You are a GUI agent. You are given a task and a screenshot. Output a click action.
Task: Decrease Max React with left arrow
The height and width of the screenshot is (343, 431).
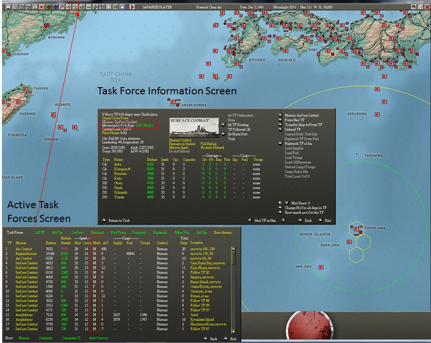tap(280, 203)
